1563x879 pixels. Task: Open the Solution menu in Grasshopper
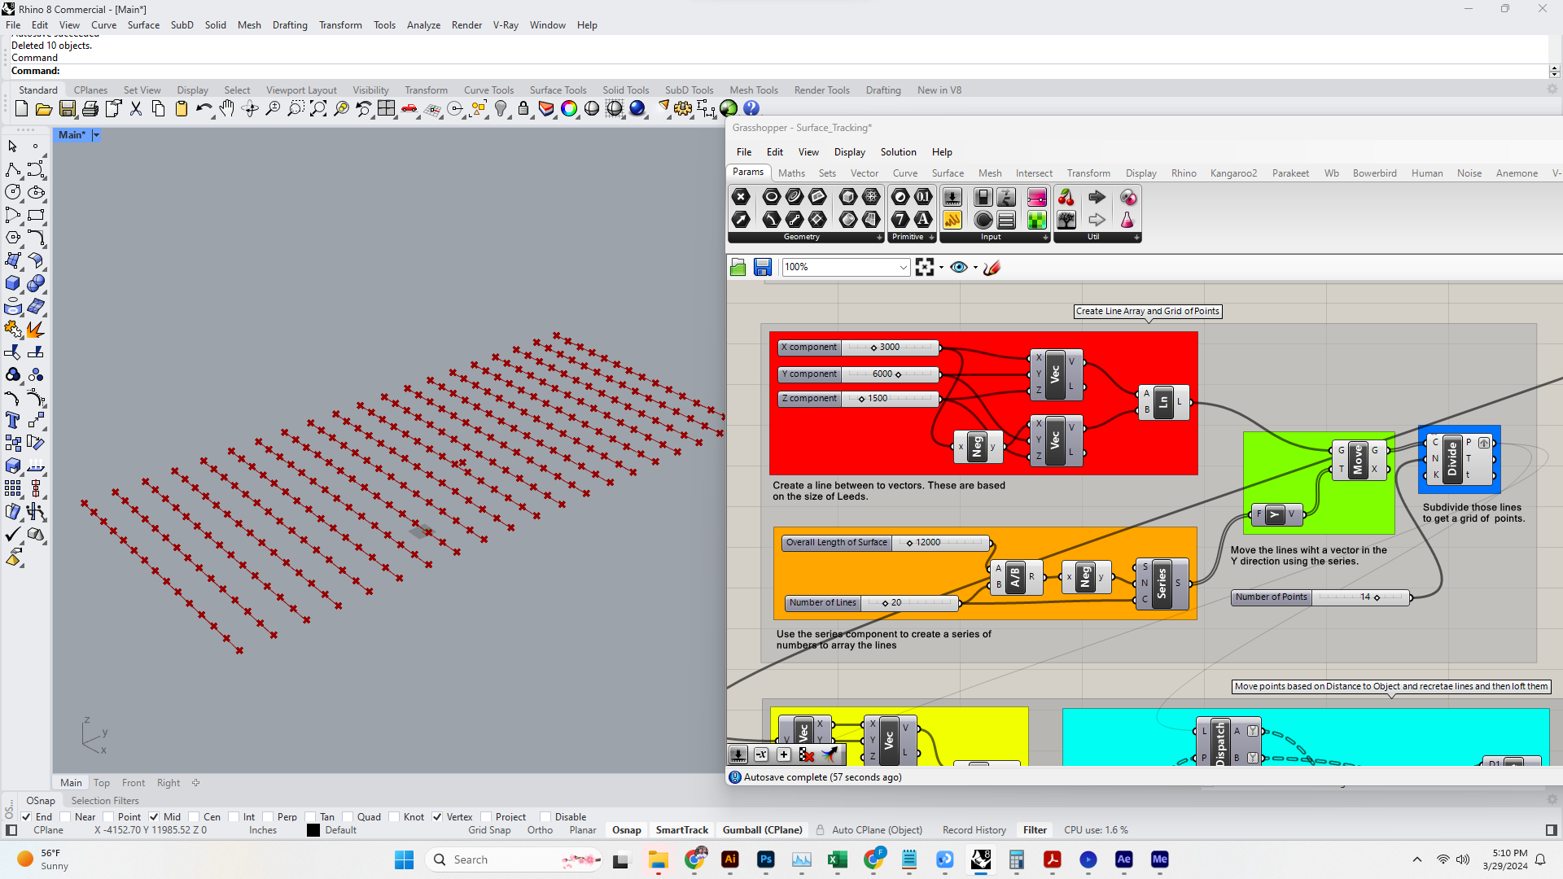897,152
